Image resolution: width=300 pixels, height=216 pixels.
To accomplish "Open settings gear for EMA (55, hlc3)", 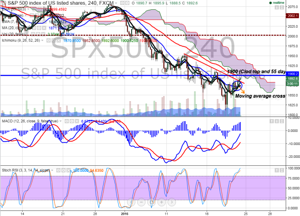I will coord(39,9).
